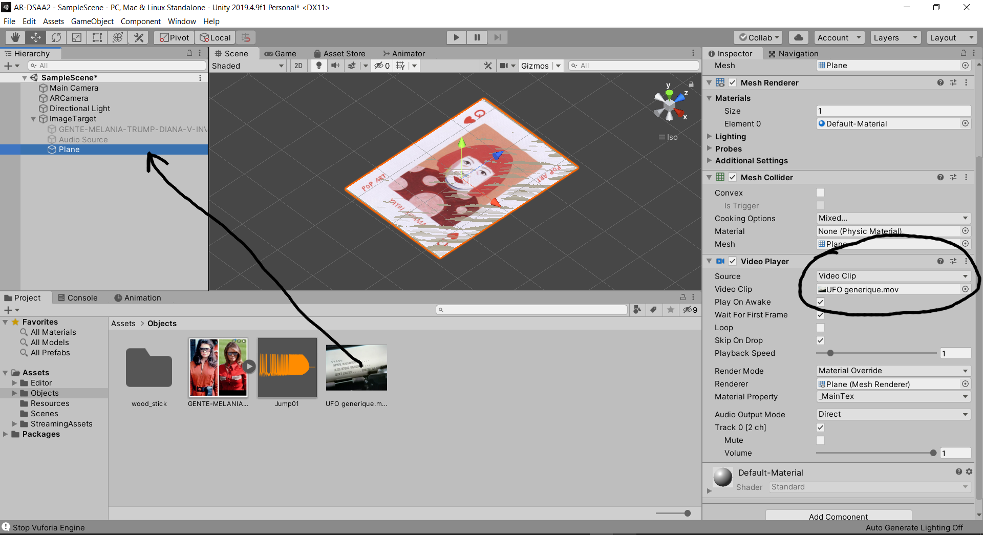Select the Scale tool
The width and height of the screenshot is (983, 535).
77,37
